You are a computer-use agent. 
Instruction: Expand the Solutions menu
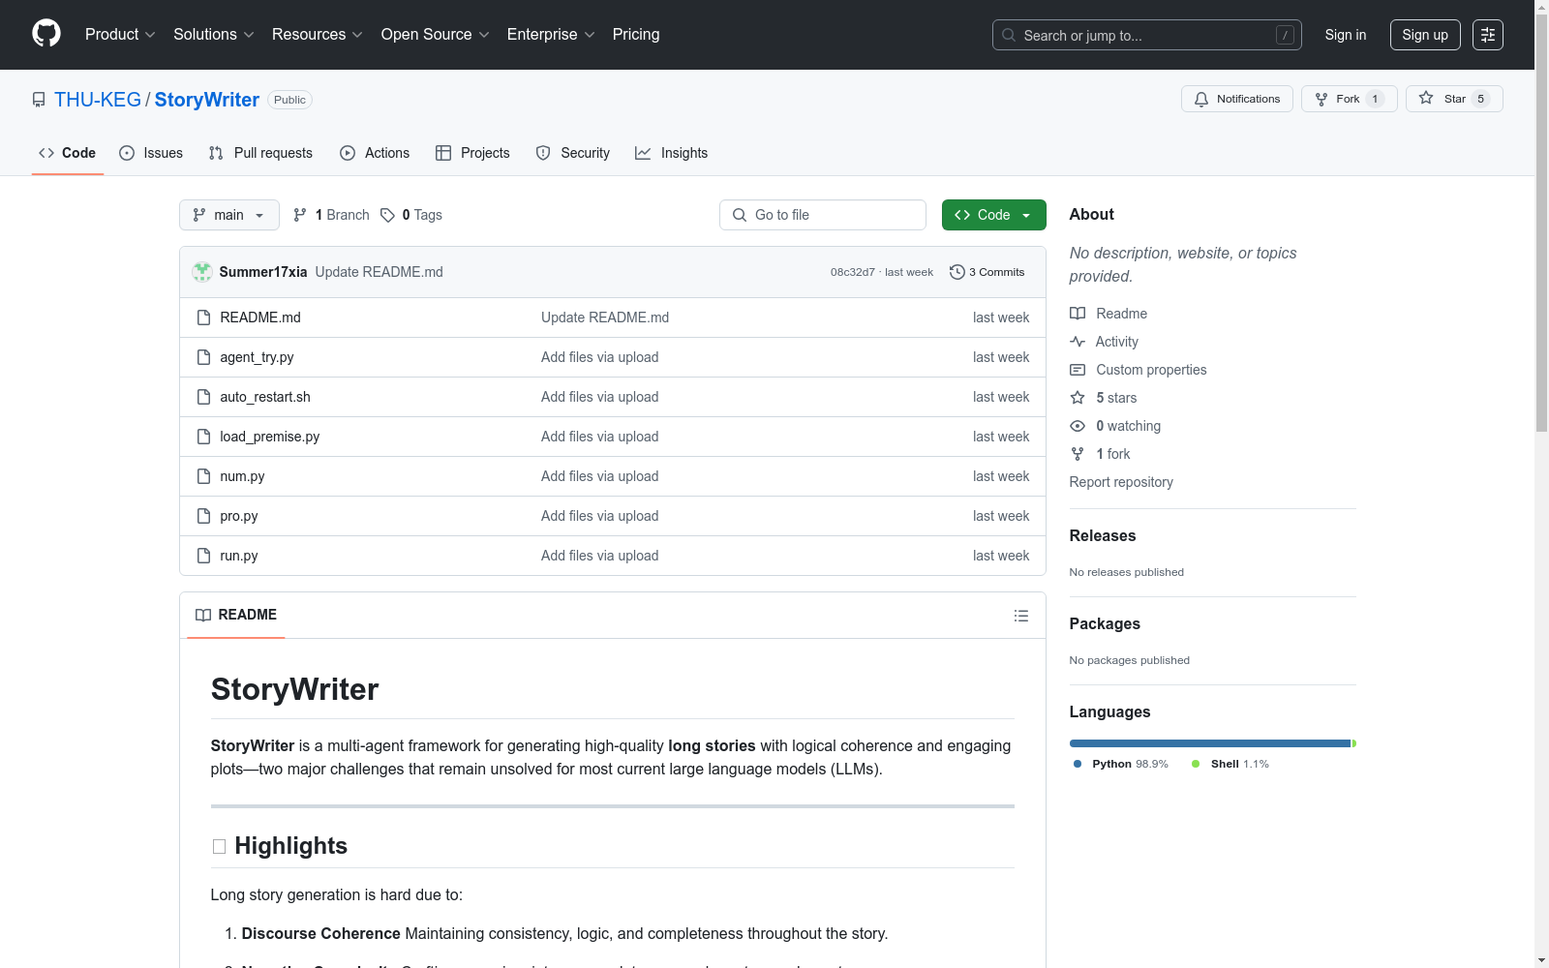coord(214,35)
